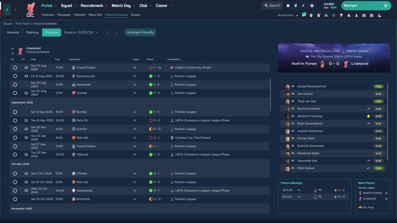Open the scouting magnifier-person bookmark icon
The image size is (397, 223).
click(x=326, y=15)
